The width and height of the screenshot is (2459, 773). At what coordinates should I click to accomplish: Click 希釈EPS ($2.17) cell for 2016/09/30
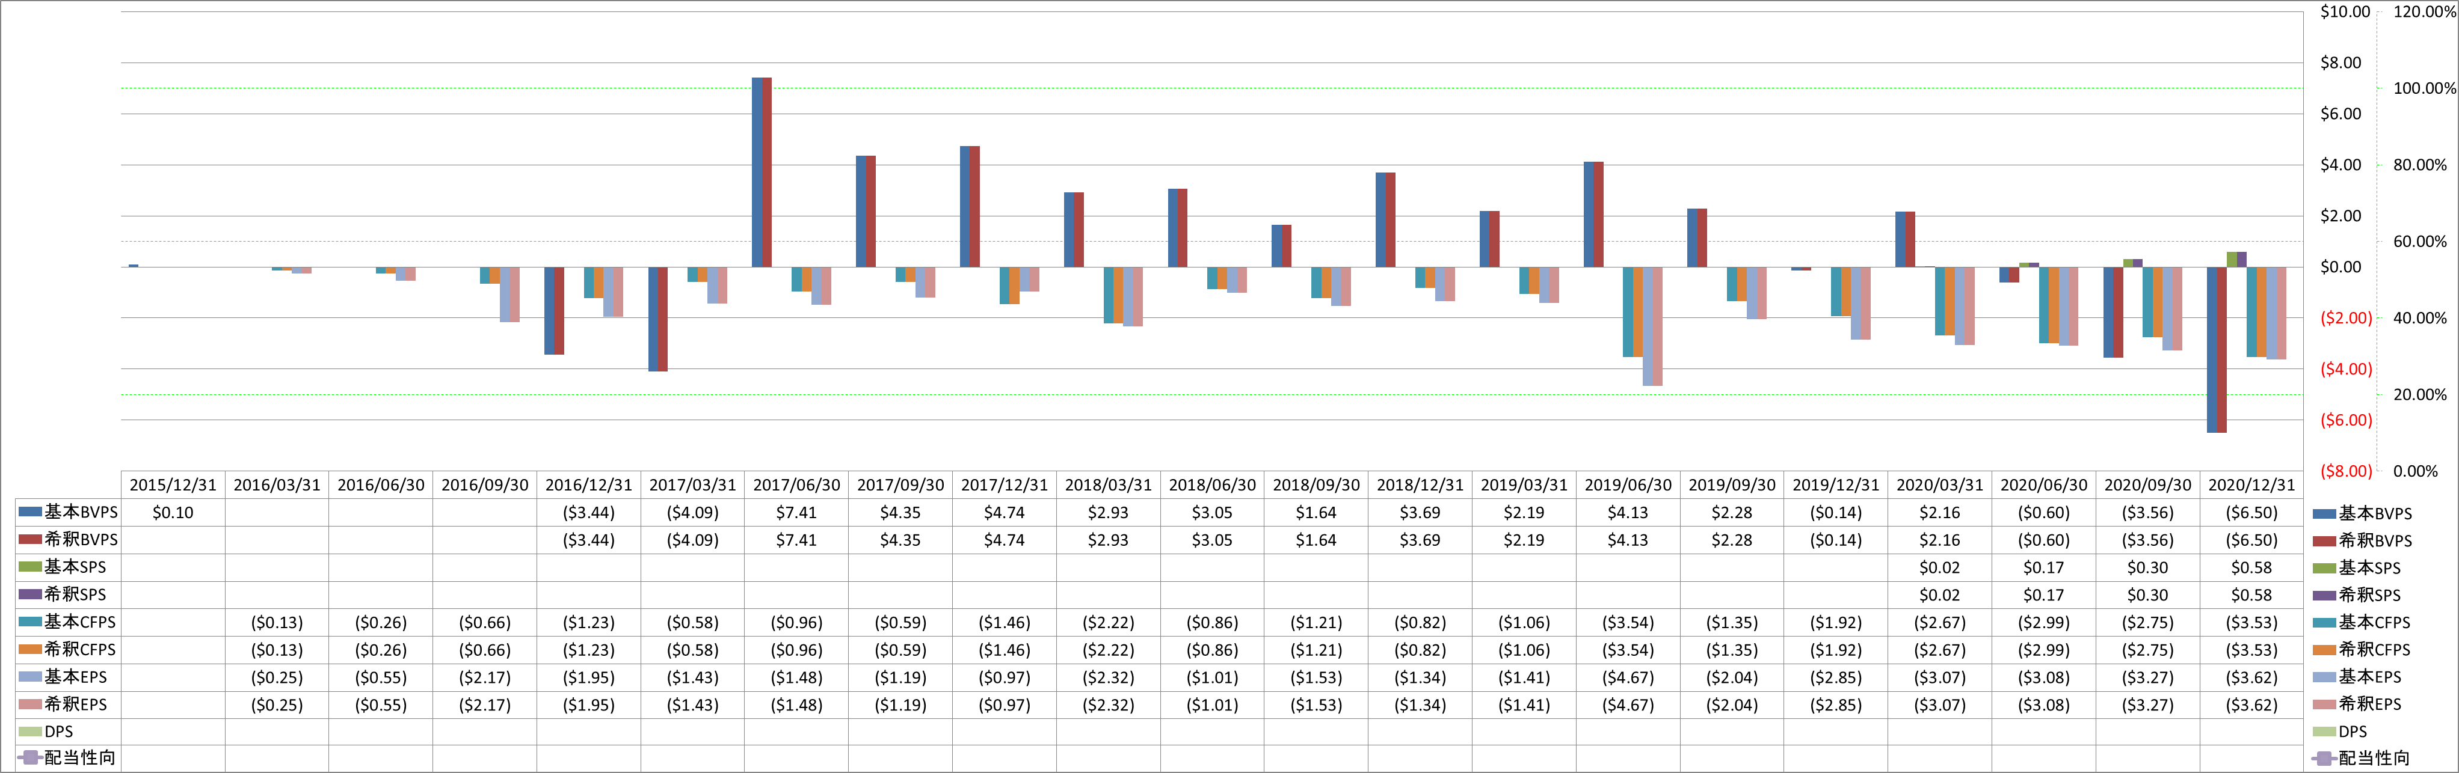coord(485,705)
